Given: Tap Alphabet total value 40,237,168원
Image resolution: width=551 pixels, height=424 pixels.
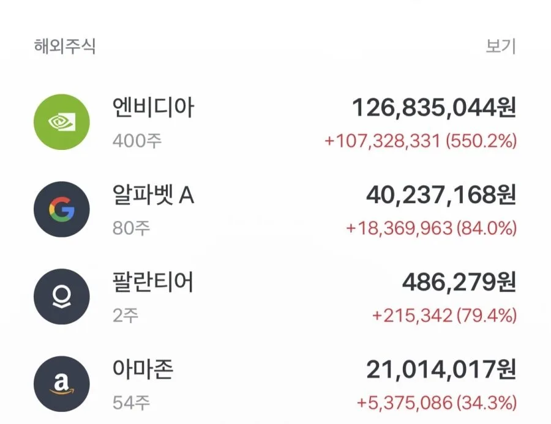Looking at the screenshot, I should click(441, 195).
